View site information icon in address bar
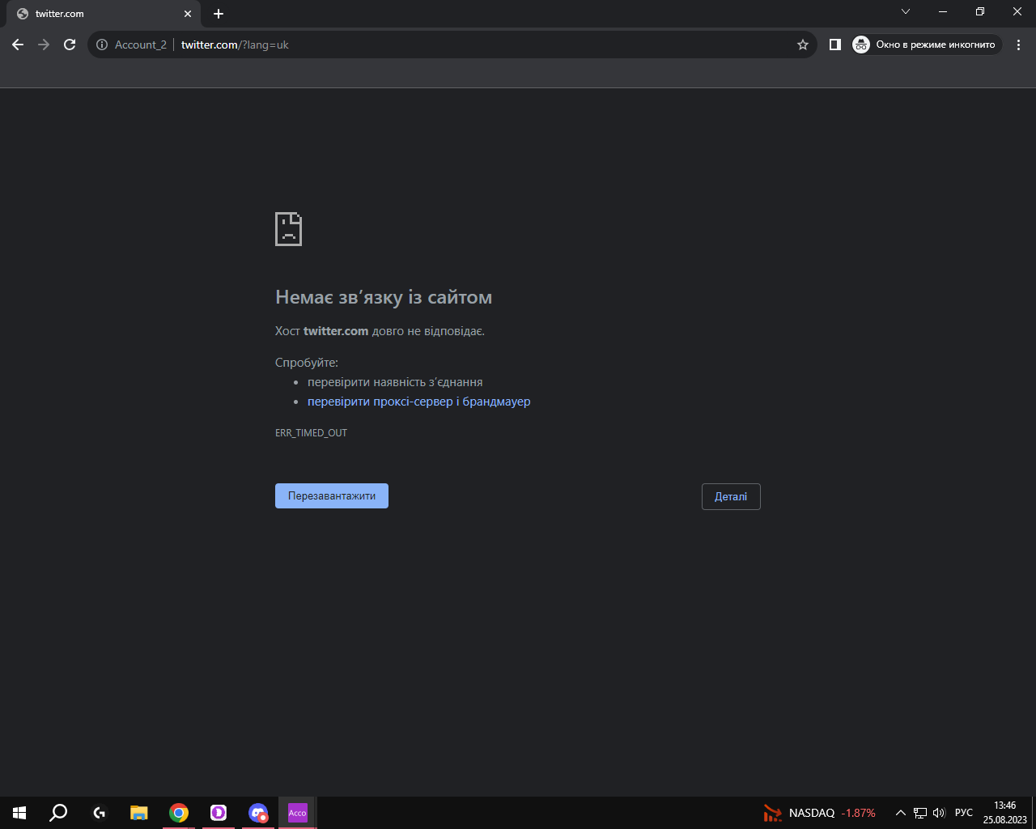The height and width of the screenshot is (829, 1036). coord(102,45)
